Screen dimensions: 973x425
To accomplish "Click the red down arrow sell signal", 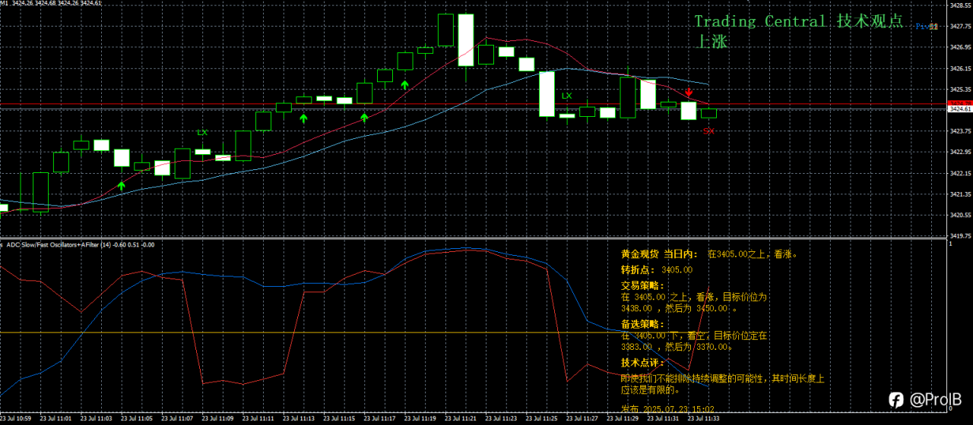I will point(689,92).
